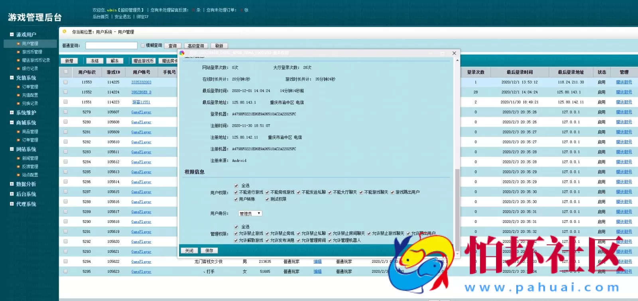Image resolution: width=638 pixels, height=301 pixels.
Task: Click the orange icon beside 反馈管理
Action: pyautogui.click(x=18, y=167)
